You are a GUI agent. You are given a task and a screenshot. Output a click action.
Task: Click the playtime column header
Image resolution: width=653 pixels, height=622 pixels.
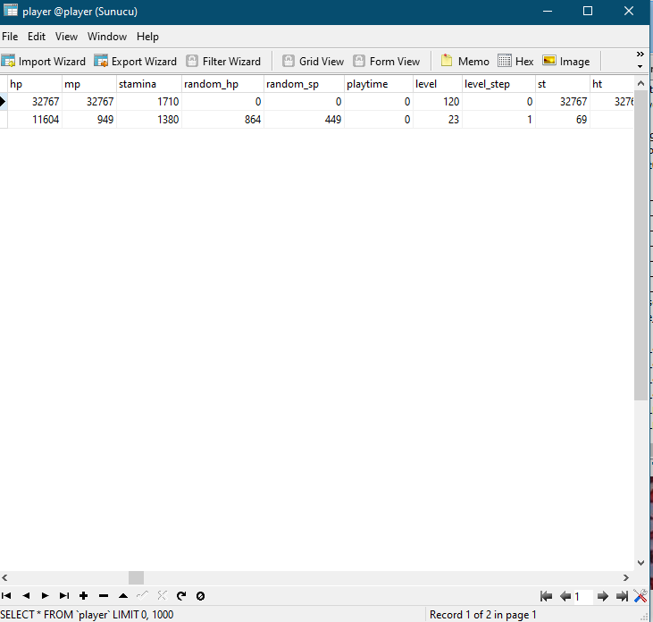pyautogui.click(x=379, y=84)
